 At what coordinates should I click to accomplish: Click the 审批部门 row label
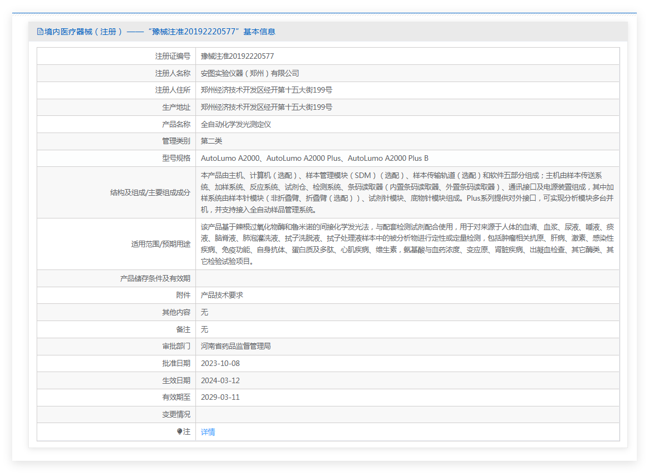[177, 347]
